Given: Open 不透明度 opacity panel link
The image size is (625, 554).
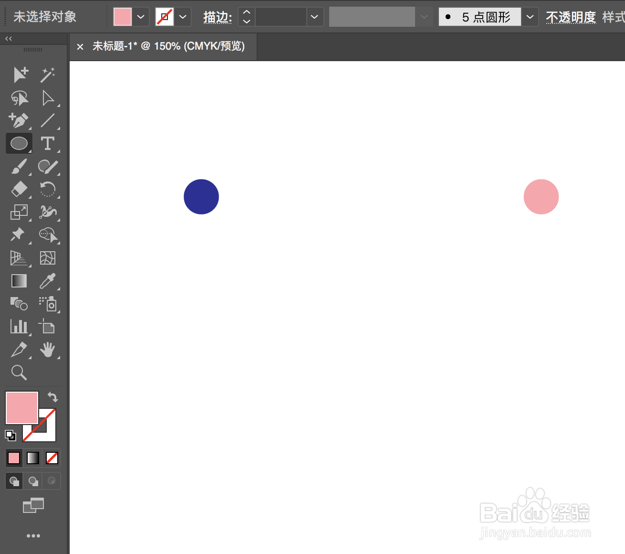Looking at the screenshot, I should click(x=571, y=17).
